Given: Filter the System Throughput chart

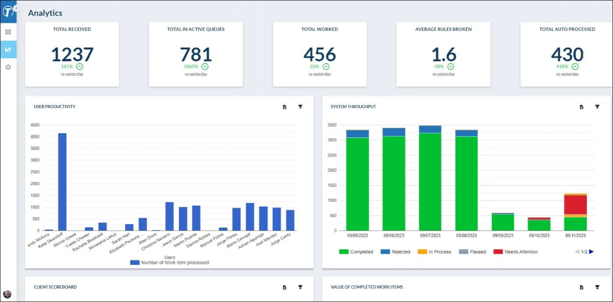Looking at the screenshot, I should pyautogui.click(x=597, y=107).
